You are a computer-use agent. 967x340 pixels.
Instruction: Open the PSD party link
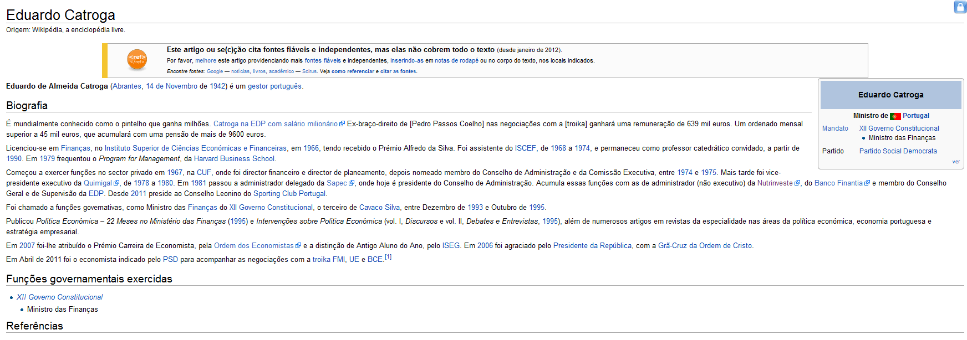click(x=170, y=260)
